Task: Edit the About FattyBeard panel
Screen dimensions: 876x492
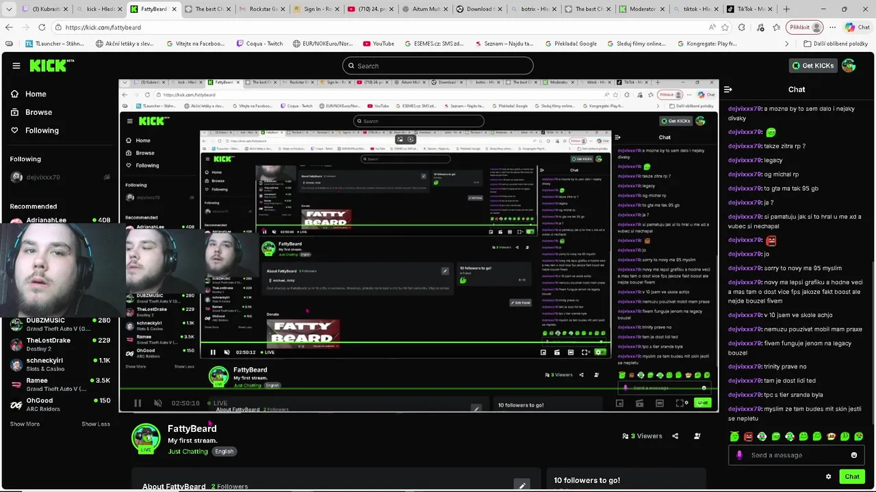Action: pos(522,486)
